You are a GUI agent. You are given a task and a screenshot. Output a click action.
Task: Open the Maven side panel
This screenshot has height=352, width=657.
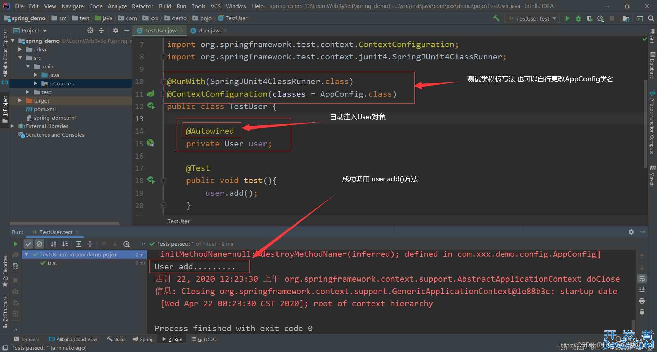point(653,176)
